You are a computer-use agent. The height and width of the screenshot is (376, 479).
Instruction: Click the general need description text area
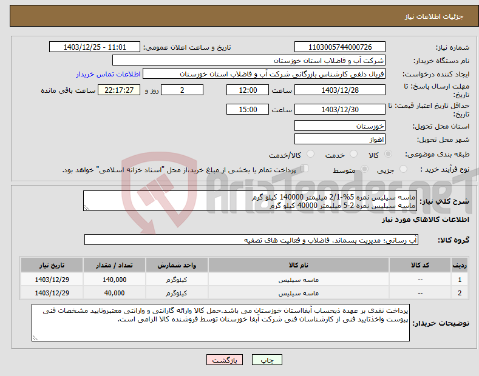pos(250,201)
